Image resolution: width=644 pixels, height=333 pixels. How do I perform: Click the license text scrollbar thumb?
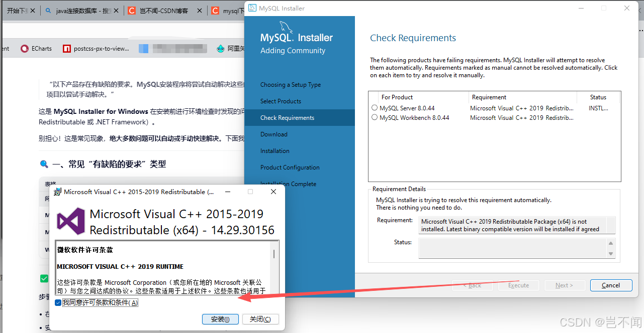(274, 254)
